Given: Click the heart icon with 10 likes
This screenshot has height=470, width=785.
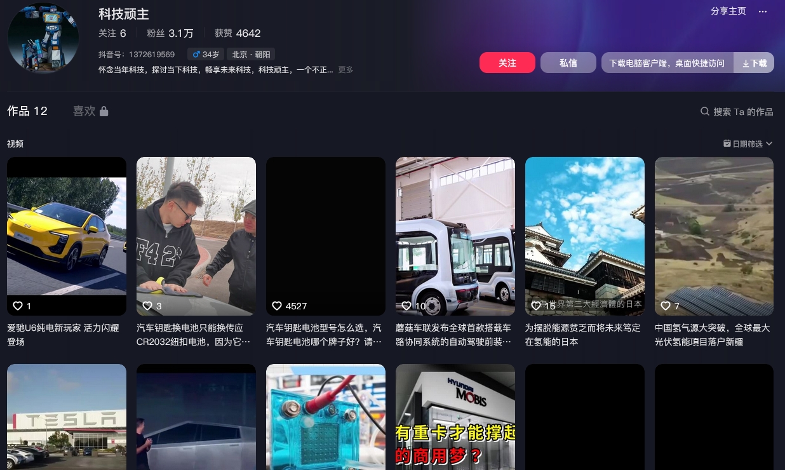Looking at the screenshot, I should 406,306.
